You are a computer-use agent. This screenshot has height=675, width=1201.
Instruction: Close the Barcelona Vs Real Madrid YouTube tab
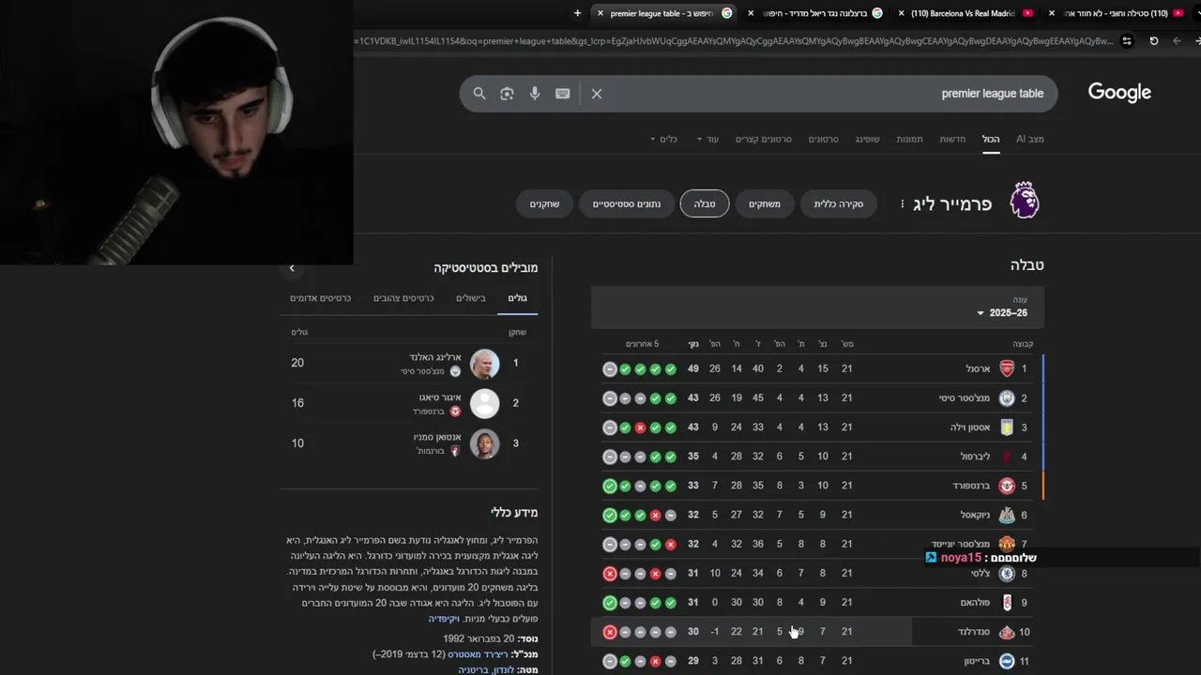click(x=901, y=13)
